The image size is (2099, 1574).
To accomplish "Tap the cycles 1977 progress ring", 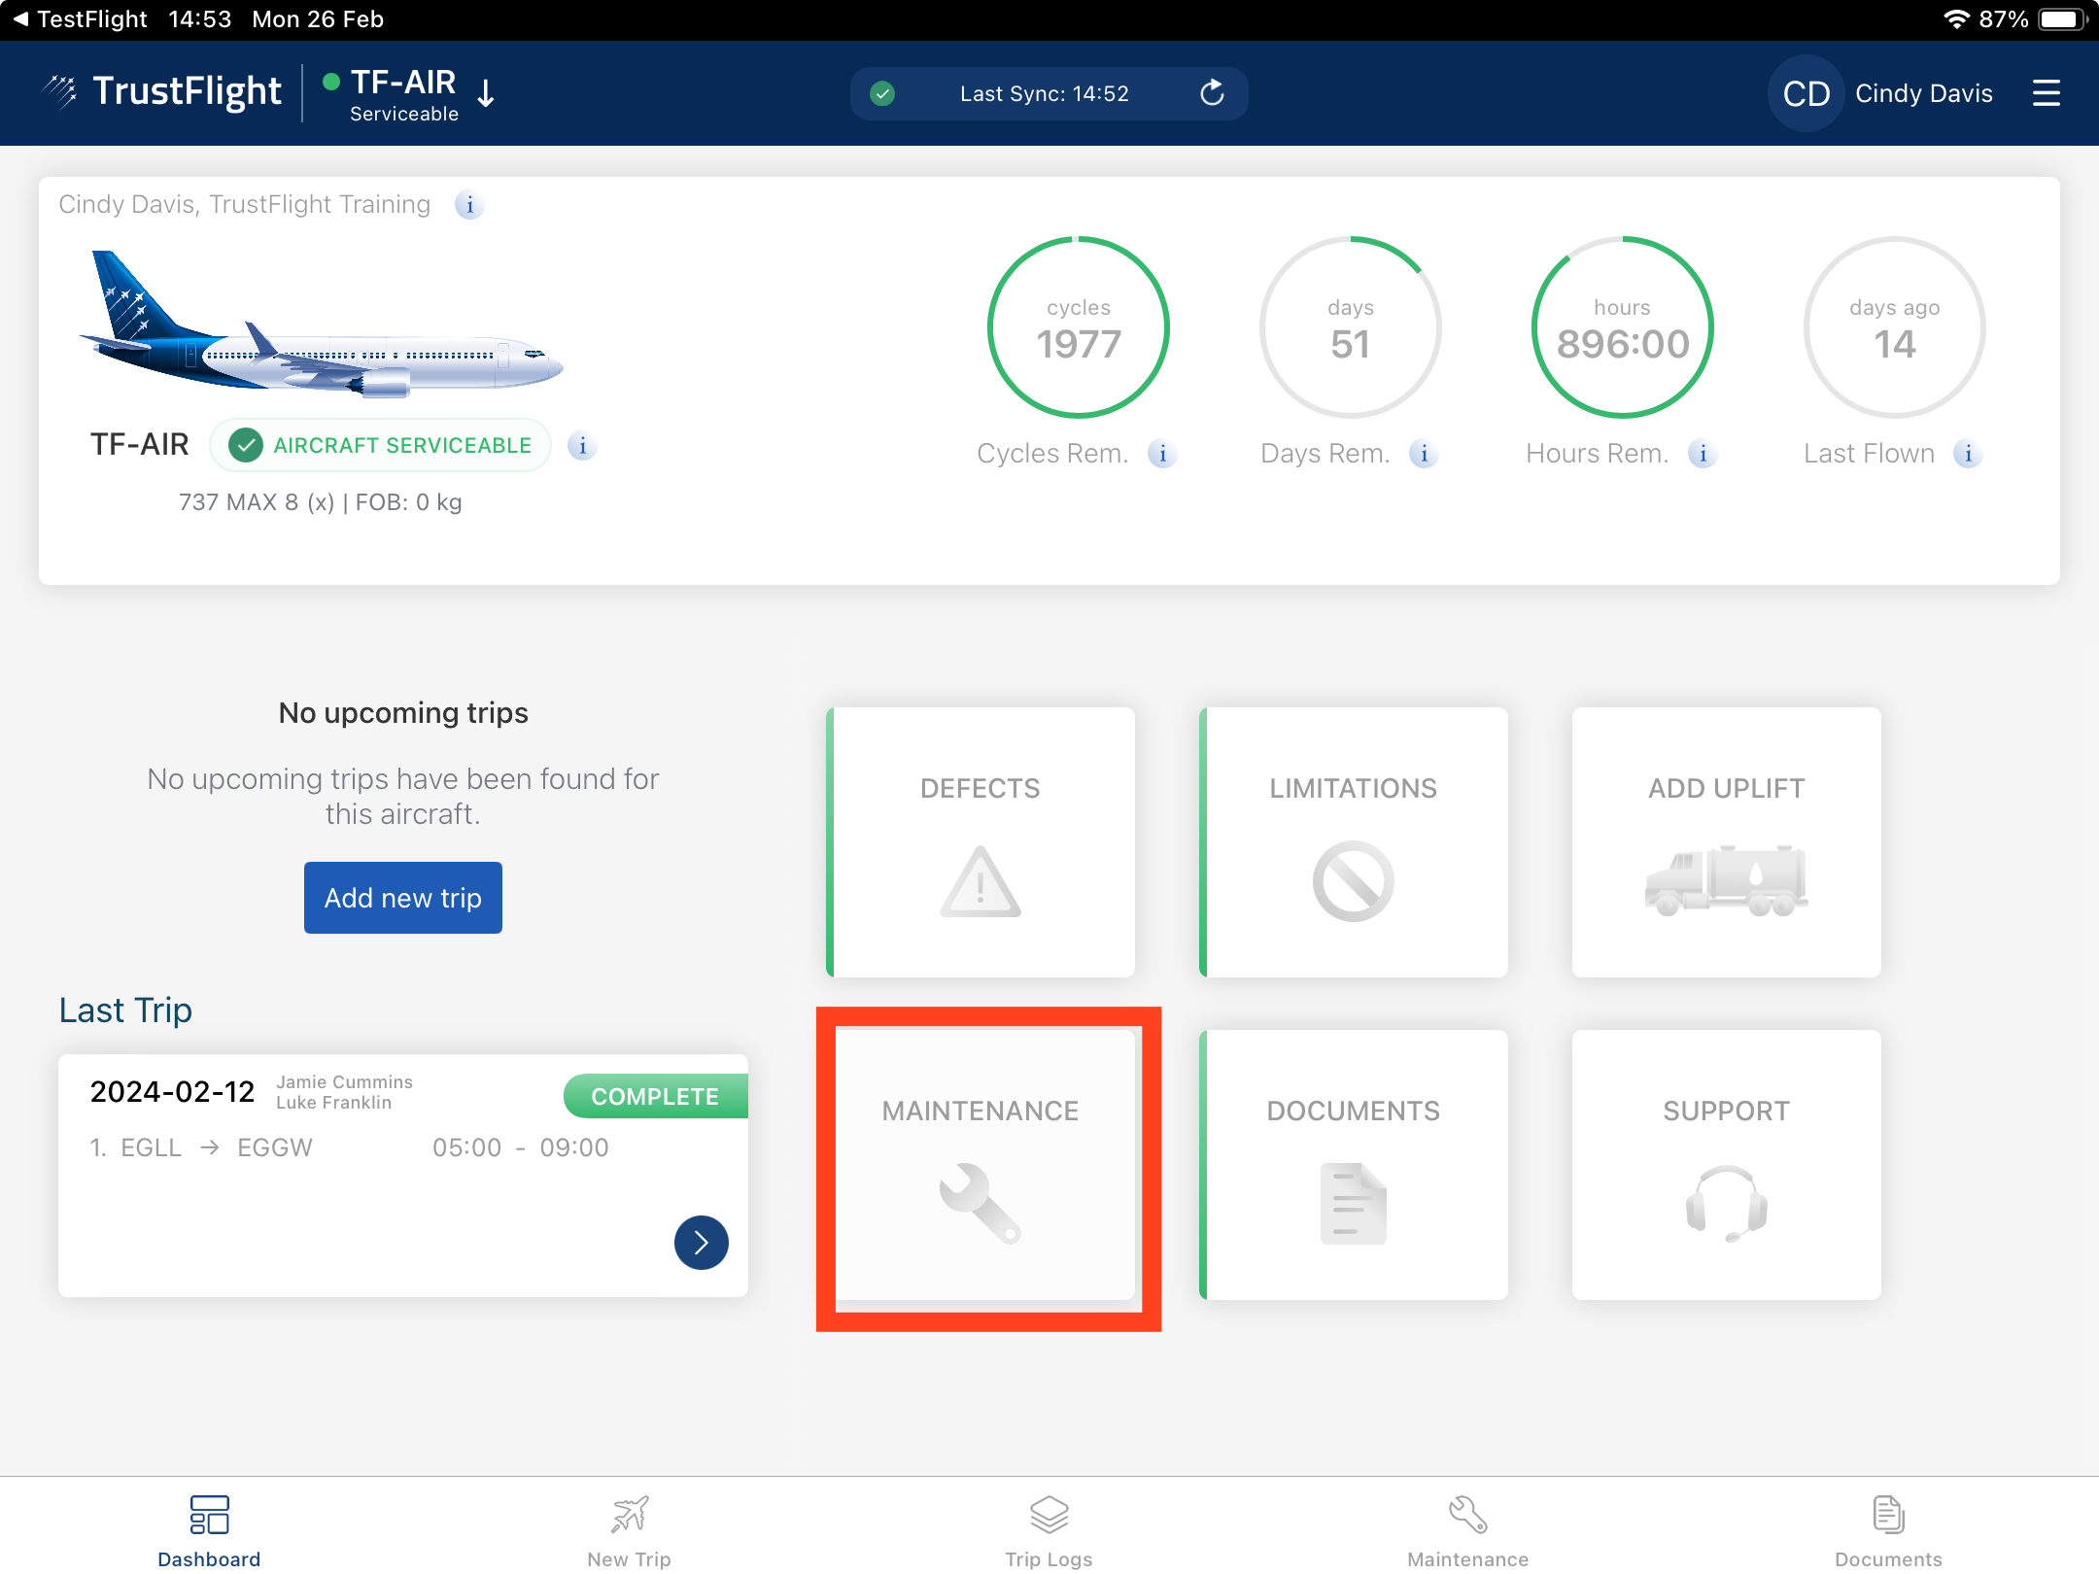I will coord(1079,327).
